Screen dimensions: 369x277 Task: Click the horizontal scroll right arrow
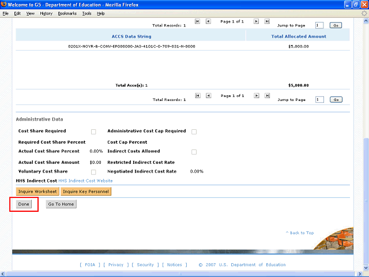[360, 274]
